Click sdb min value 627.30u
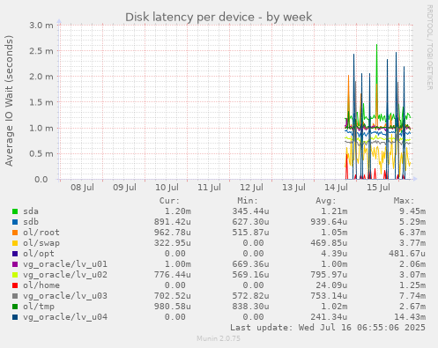Viewport: 438px width, 348px height. [x=250, y=222]
